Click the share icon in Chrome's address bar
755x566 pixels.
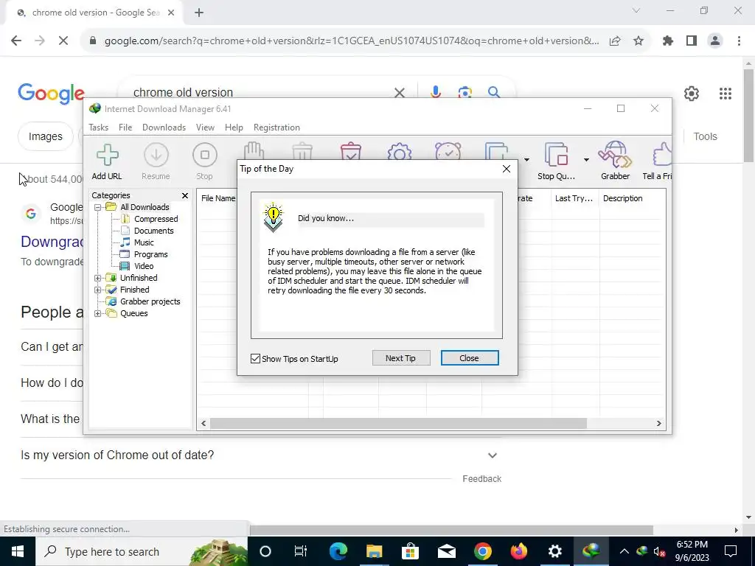[615, 41]
